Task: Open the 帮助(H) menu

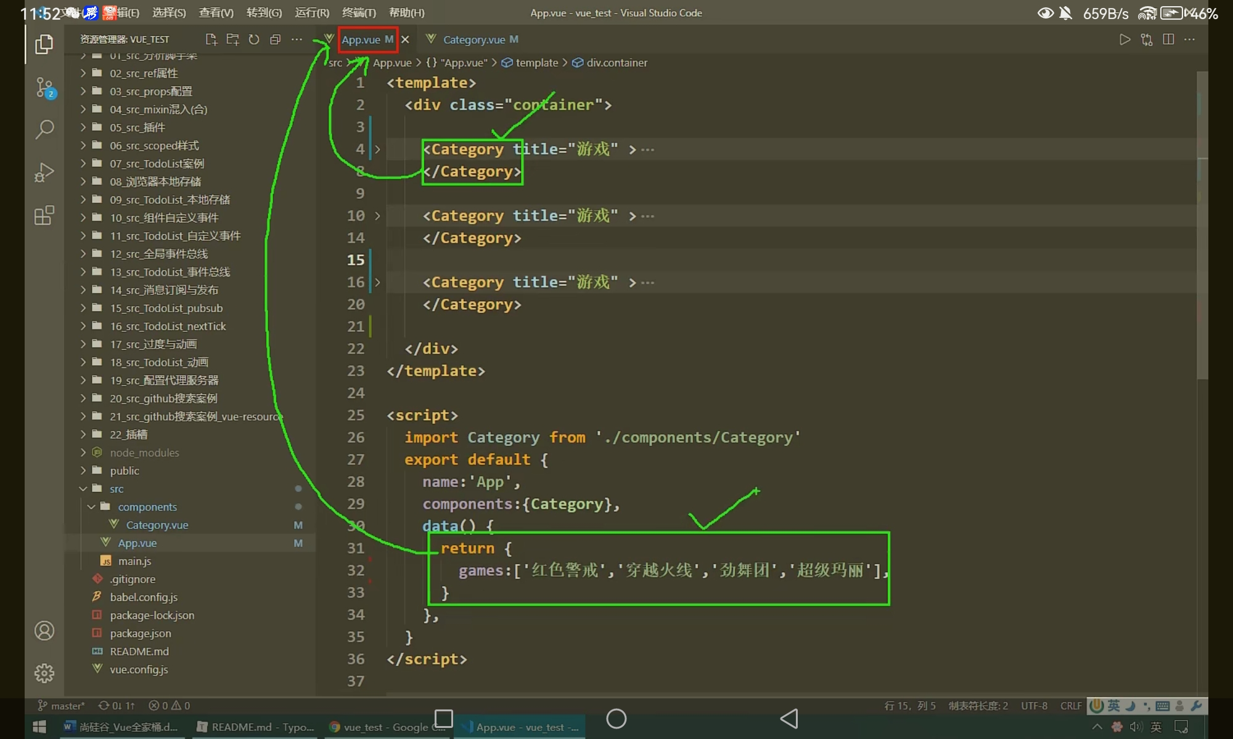Action: coord(406,13)
